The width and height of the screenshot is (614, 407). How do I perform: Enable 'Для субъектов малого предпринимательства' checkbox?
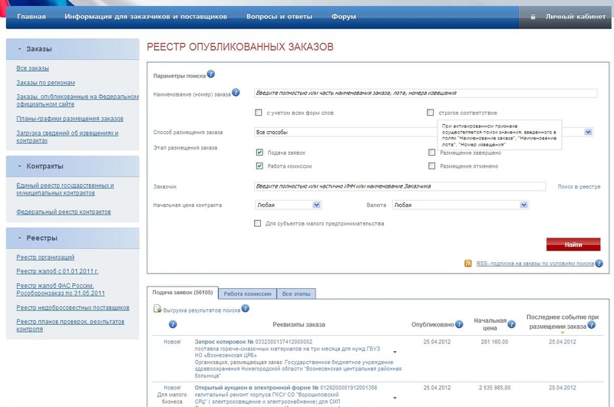point(258,223)
